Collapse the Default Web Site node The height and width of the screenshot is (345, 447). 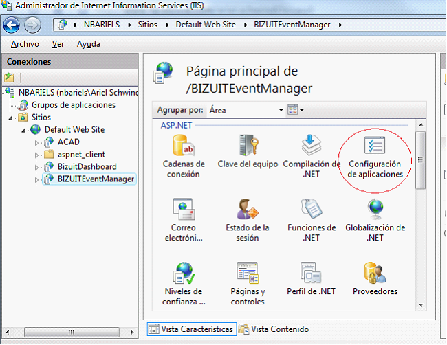pos(23,130)
